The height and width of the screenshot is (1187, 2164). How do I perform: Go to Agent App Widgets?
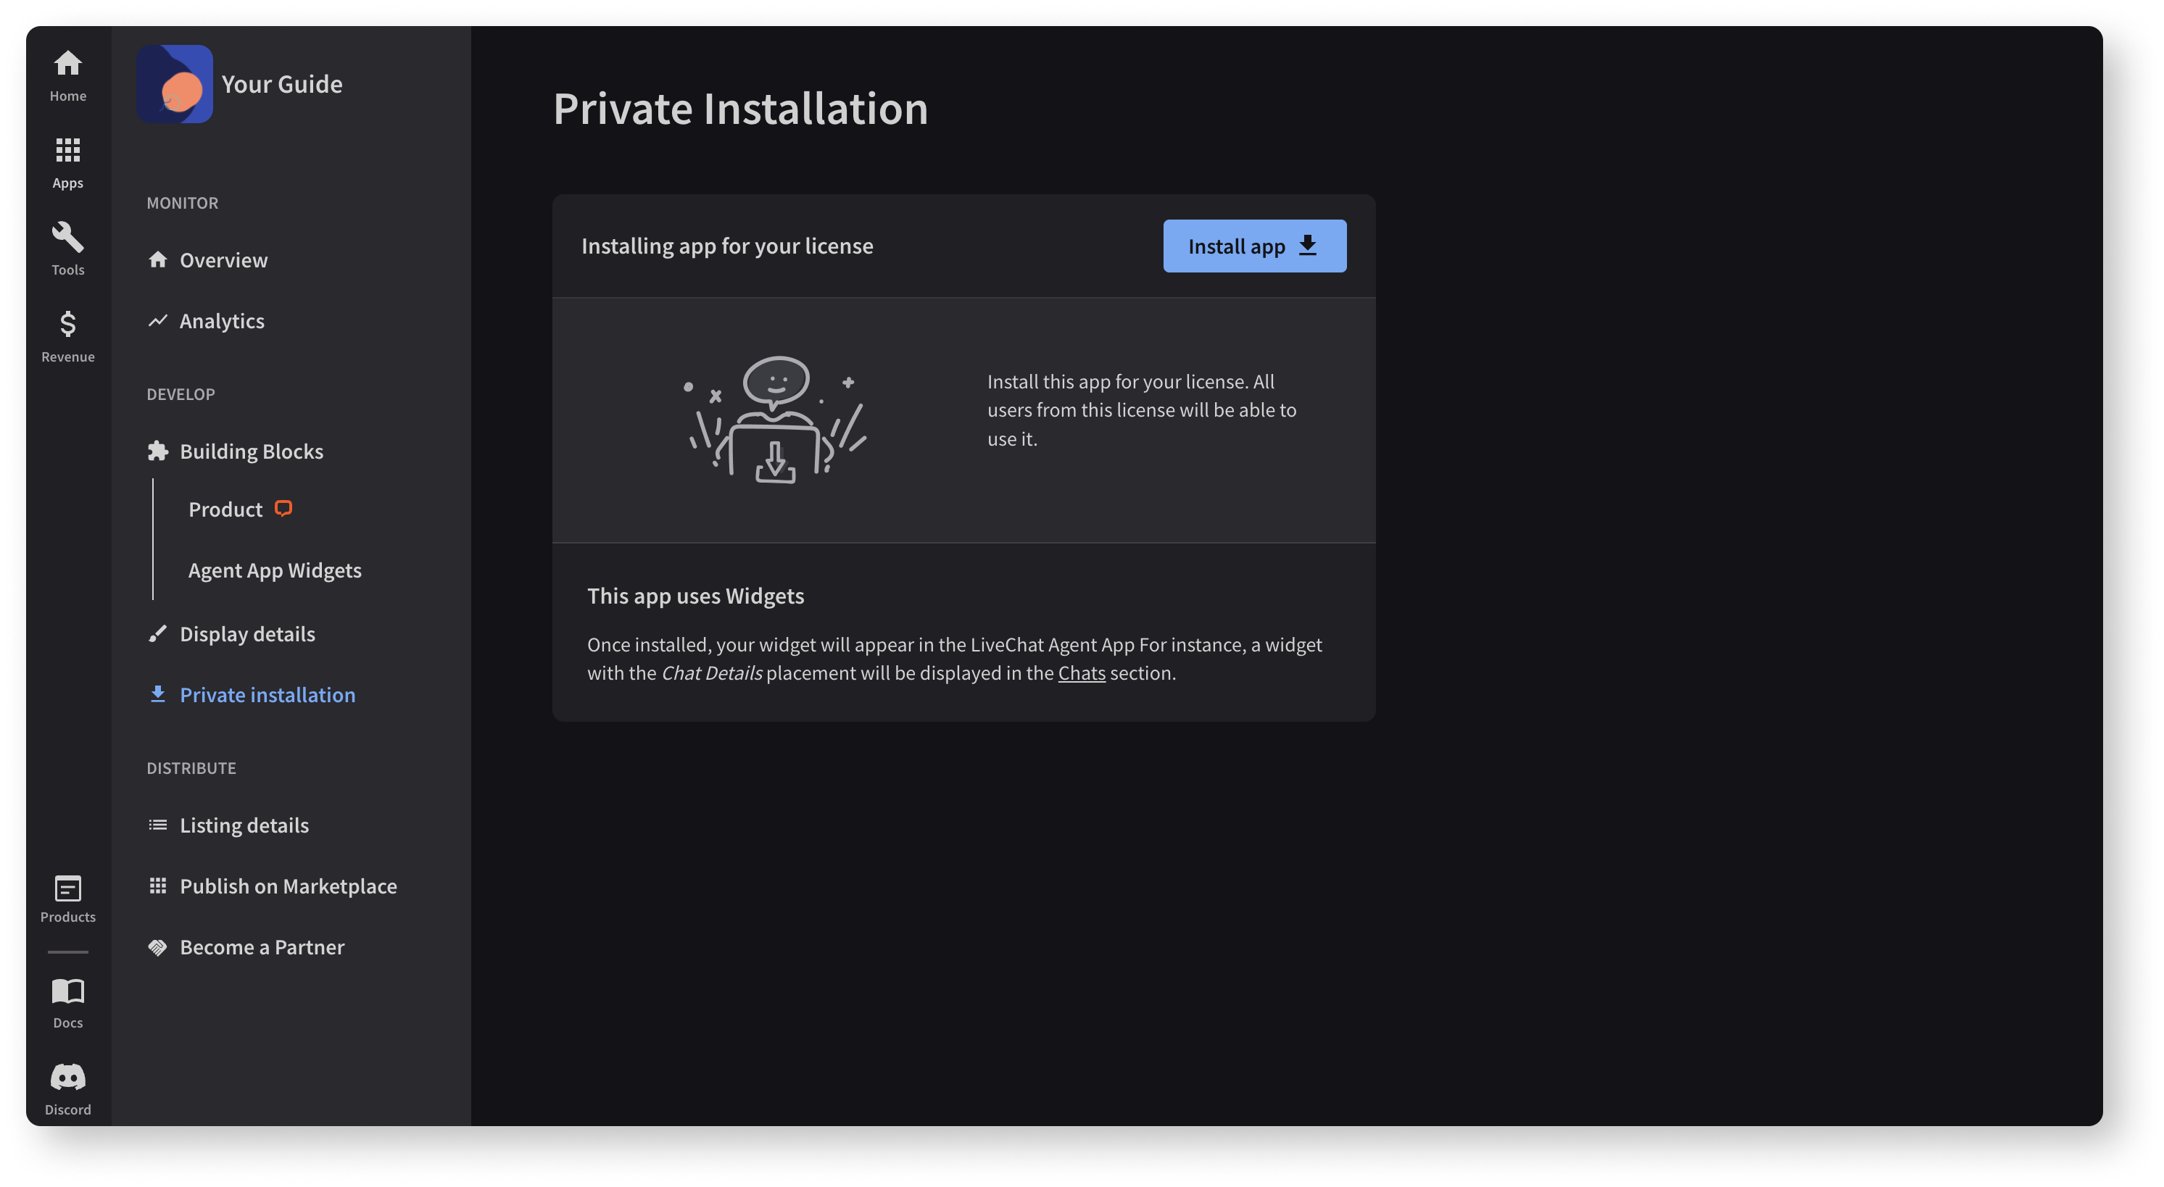pyautogui.click(x=275, y=569)
